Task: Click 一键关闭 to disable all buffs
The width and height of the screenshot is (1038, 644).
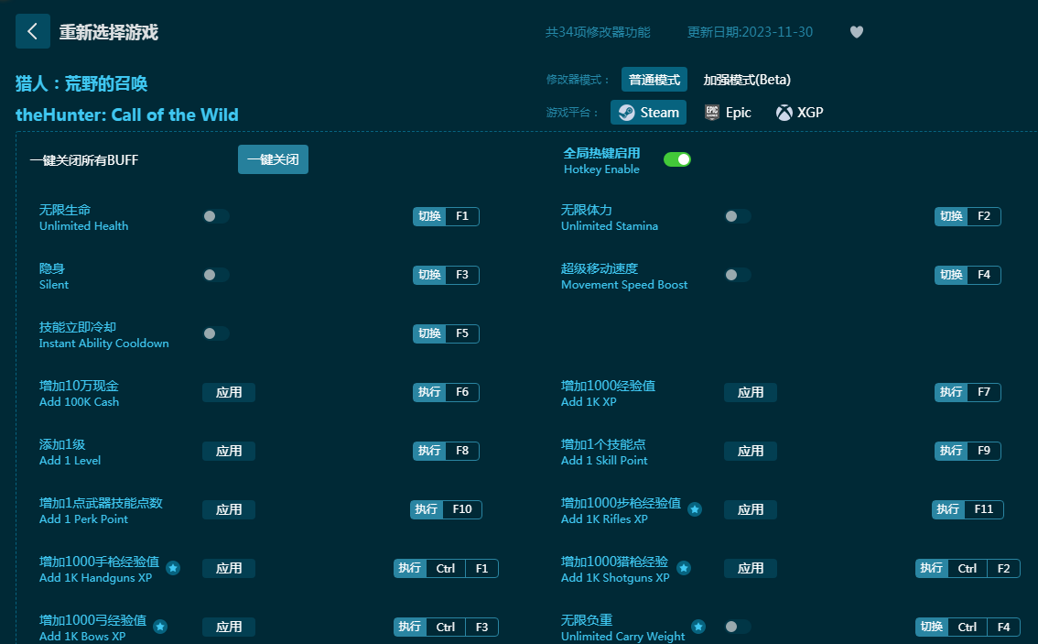Action: pos(273,159)
